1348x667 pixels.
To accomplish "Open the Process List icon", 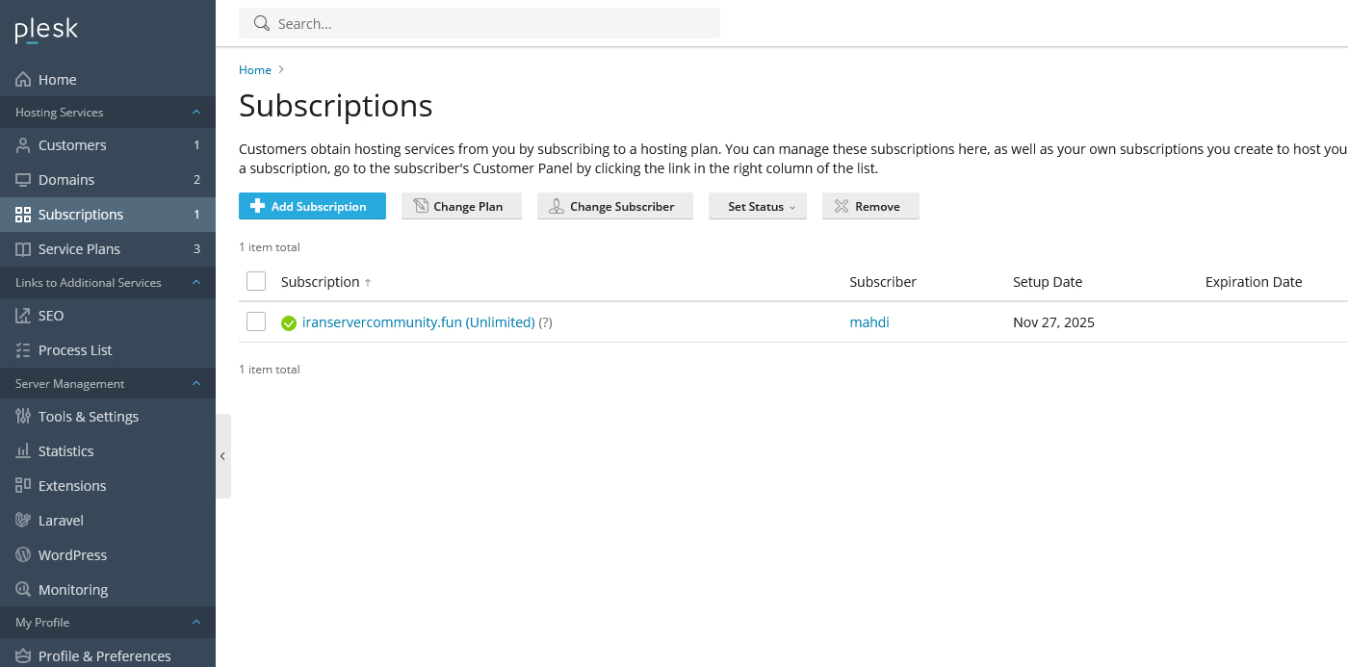I will pos(23,349).
